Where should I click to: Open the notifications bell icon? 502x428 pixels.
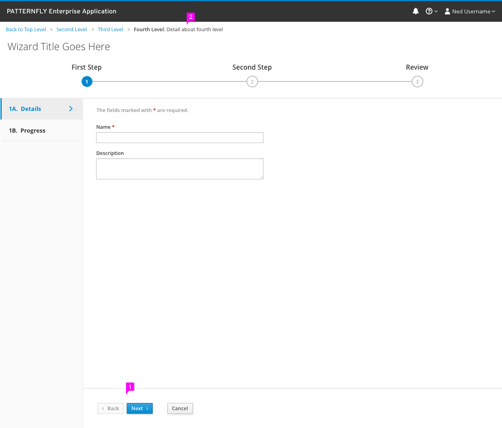coord(416,12)
